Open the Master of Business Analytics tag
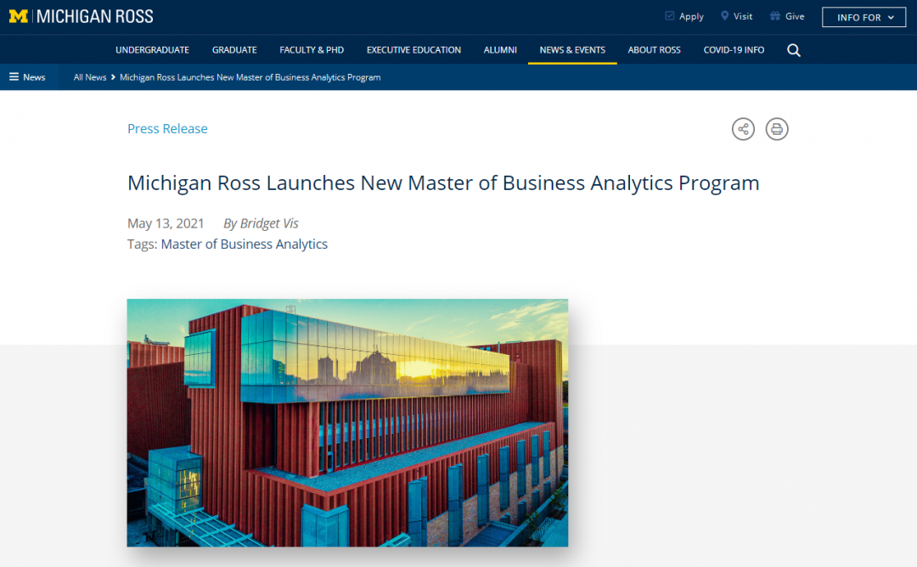Image resolution: width=917 pixels, height=567 pixels. [x=245, y=244]
